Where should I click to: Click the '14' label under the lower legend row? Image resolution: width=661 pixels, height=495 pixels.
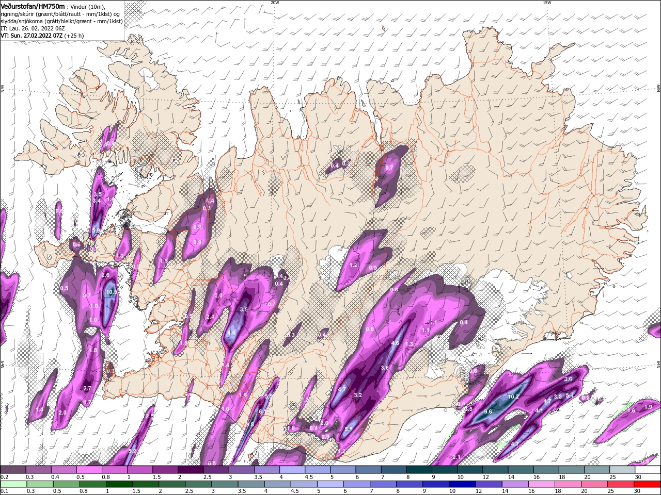pos(505,491)
